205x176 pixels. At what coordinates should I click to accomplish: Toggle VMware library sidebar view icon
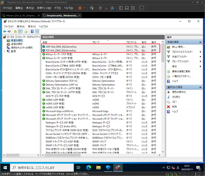pyautogui.click(x=121, y=8)
